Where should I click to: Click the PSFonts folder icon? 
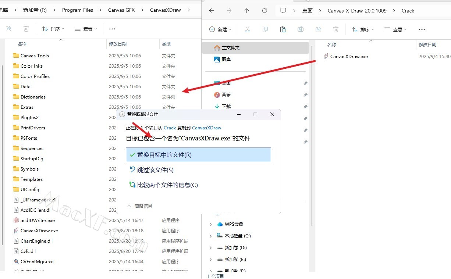pyautogui.click(x=16, y=138)
